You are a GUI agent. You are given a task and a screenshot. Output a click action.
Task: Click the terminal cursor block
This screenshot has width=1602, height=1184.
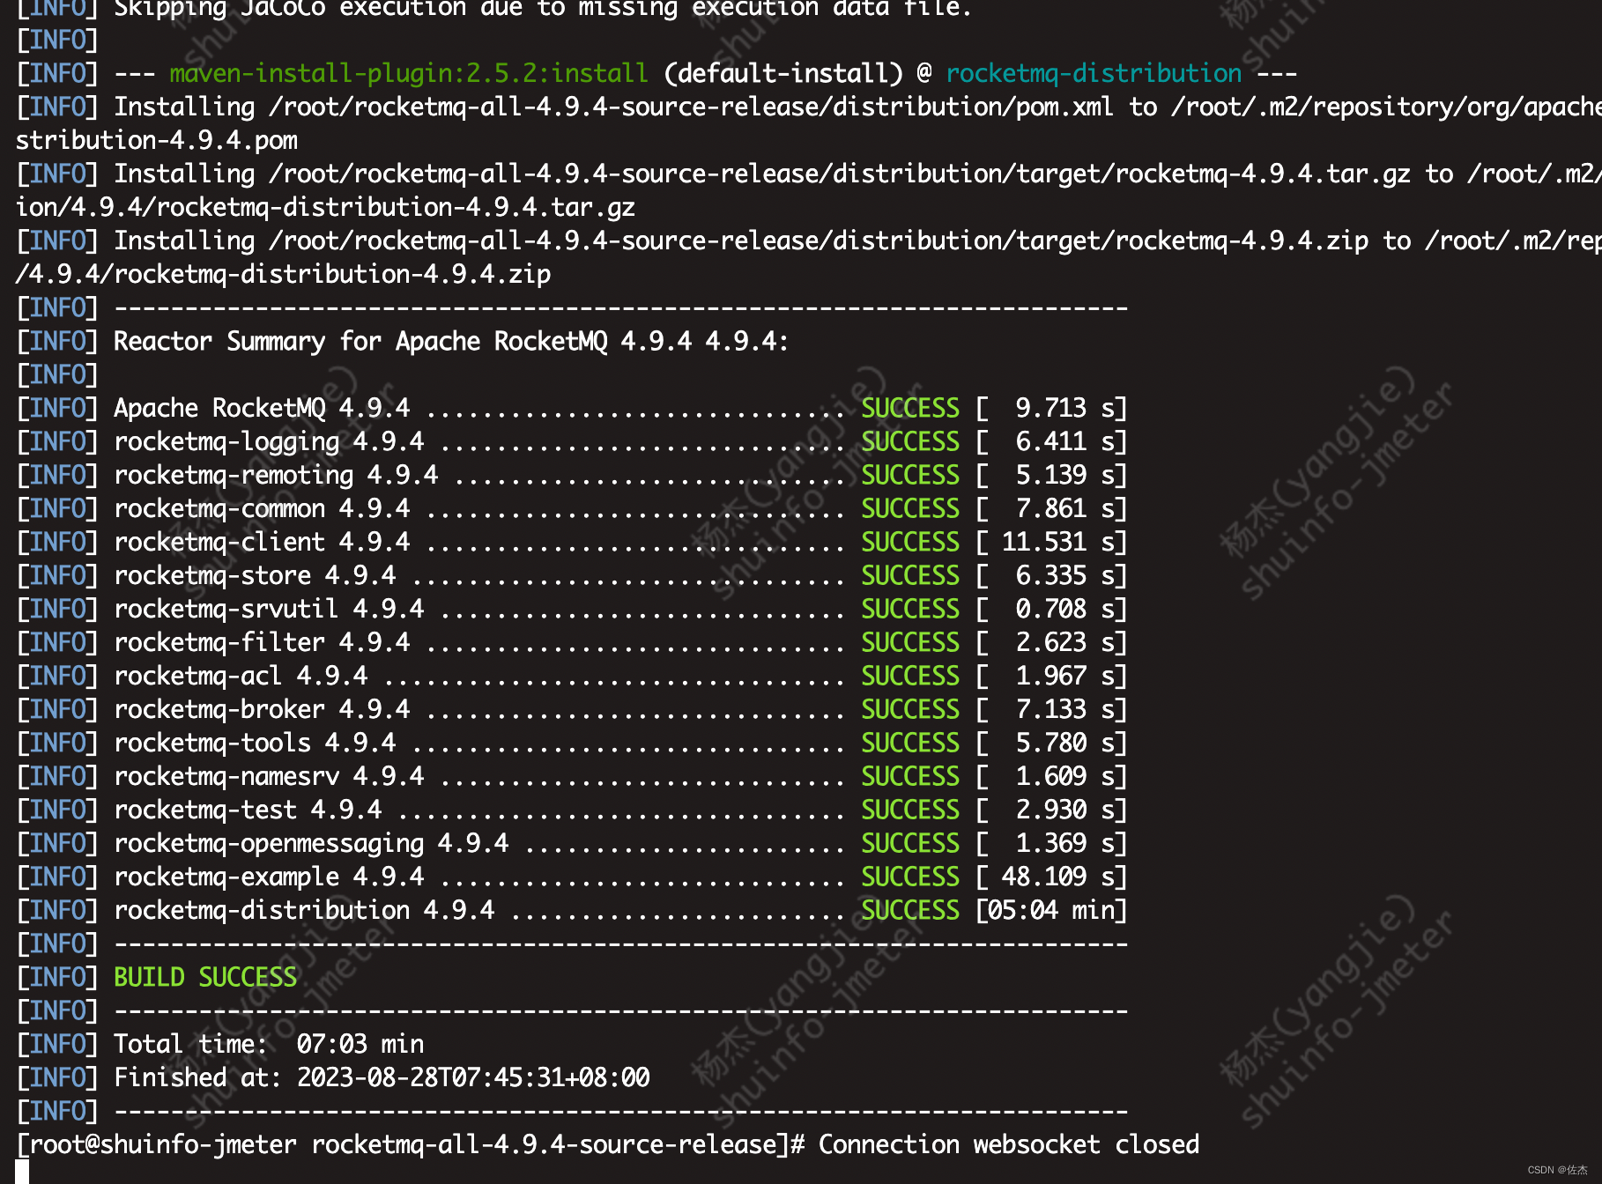22,1172
